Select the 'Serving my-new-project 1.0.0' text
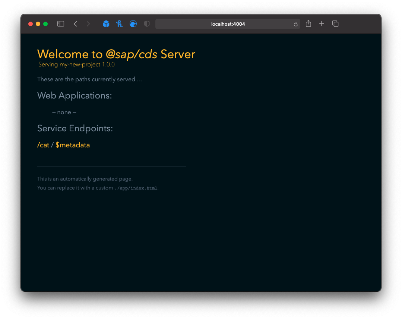Viewport: 402px width, 319px height. pos(76,65)
